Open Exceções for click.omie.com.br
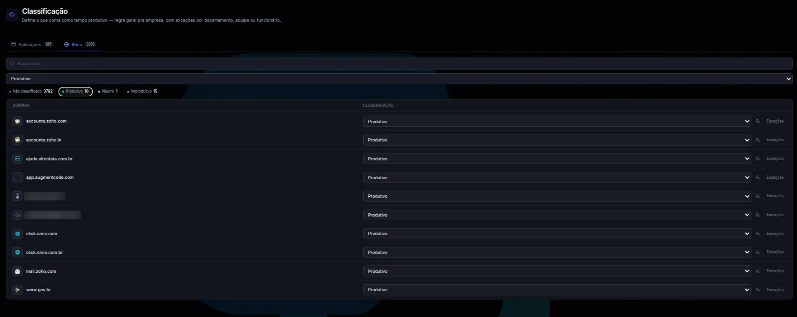797x317 pixels. tap(775, 252)
